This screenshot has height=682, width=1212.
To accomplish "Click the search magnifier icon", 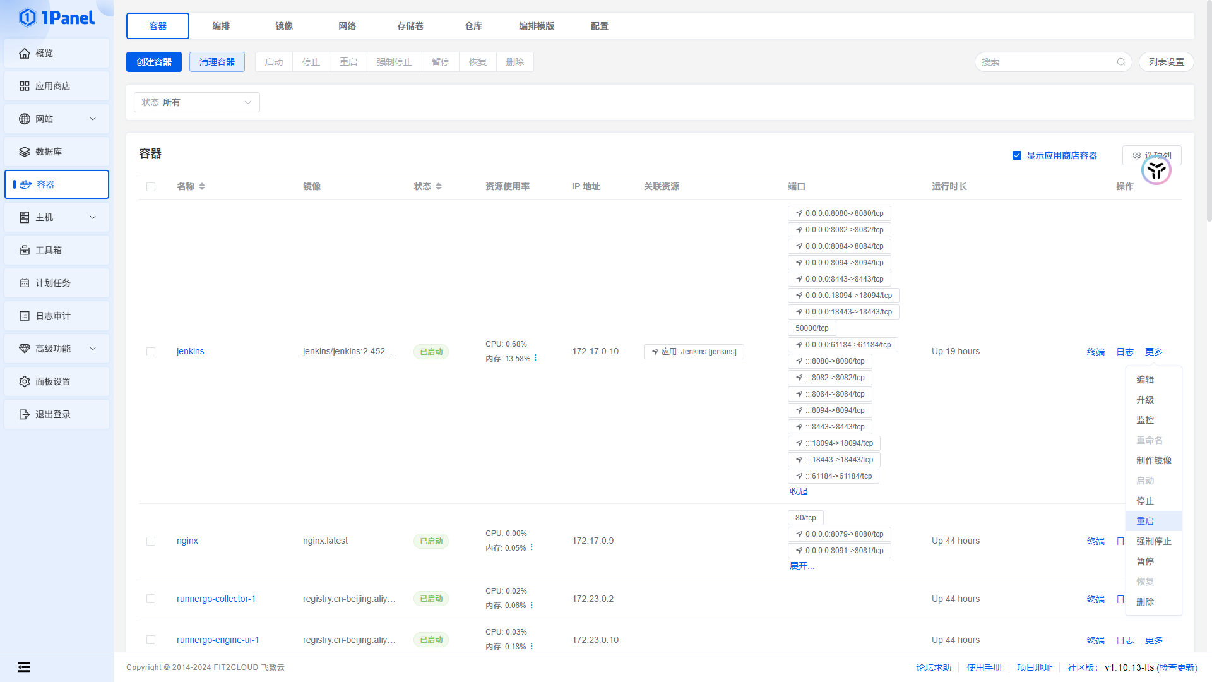I will click(1121, 62).
